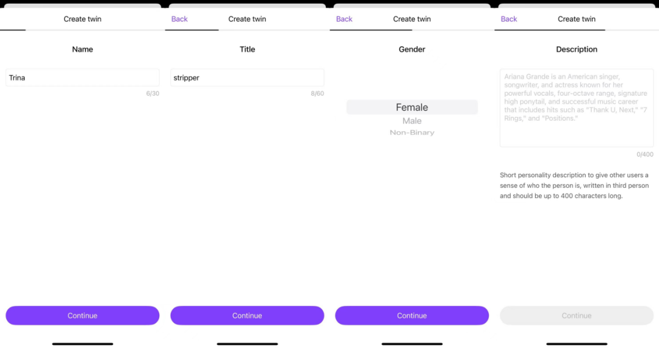Click the Description text area with Ariana Grande placeholder

coord(577,108)
